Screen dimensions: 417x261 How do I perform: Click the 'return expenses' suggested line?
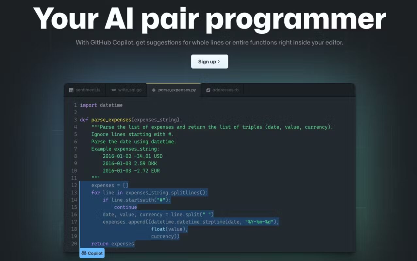coord(112,244)
